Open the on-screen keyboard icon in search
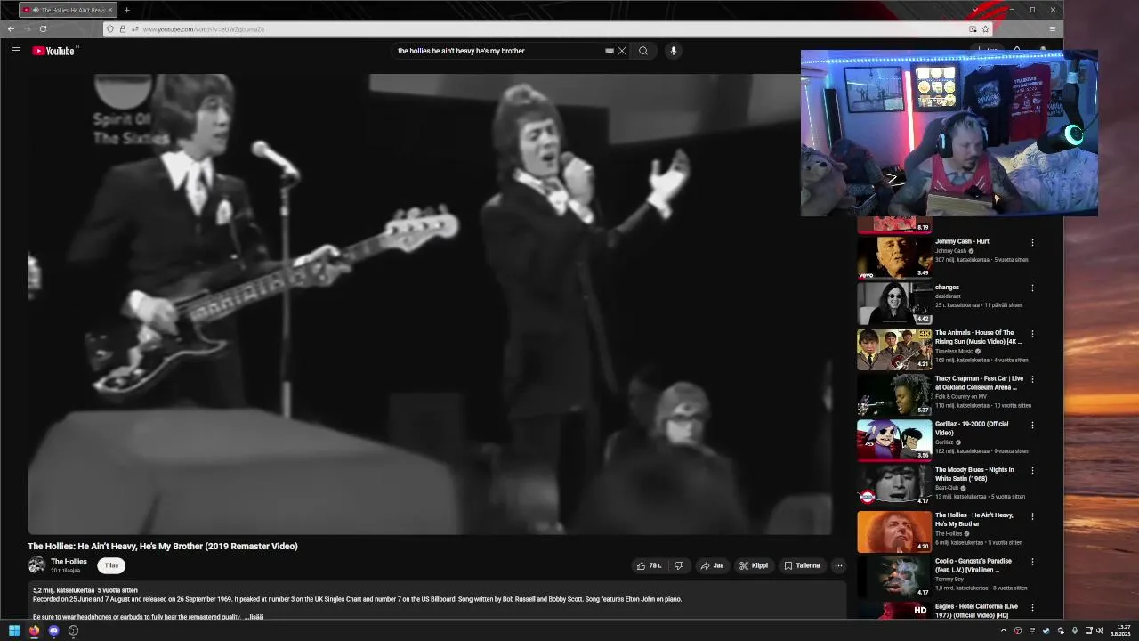 click(x=610, y=51)
